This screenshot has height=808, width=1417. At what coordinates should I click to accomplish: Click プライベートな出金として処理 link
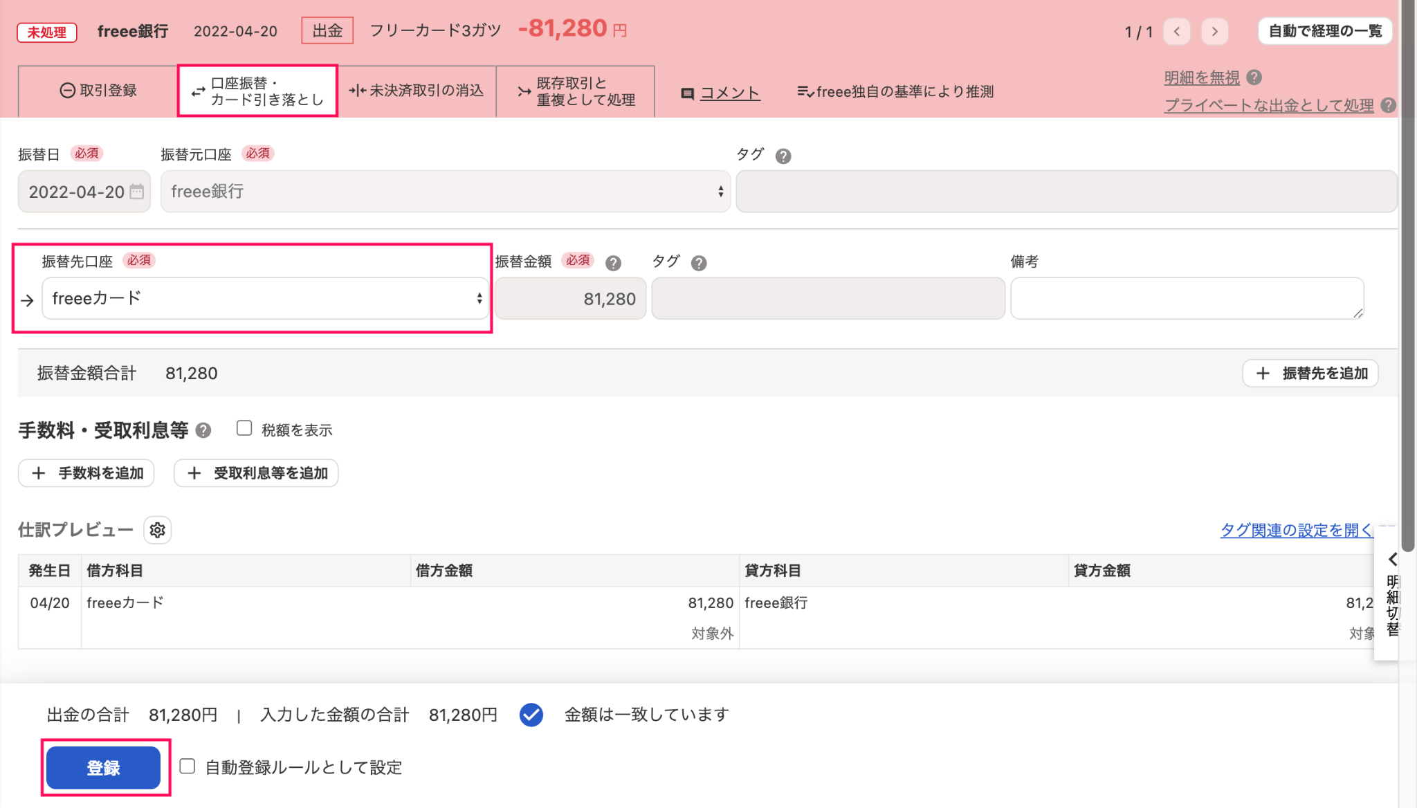[1269, 105]
